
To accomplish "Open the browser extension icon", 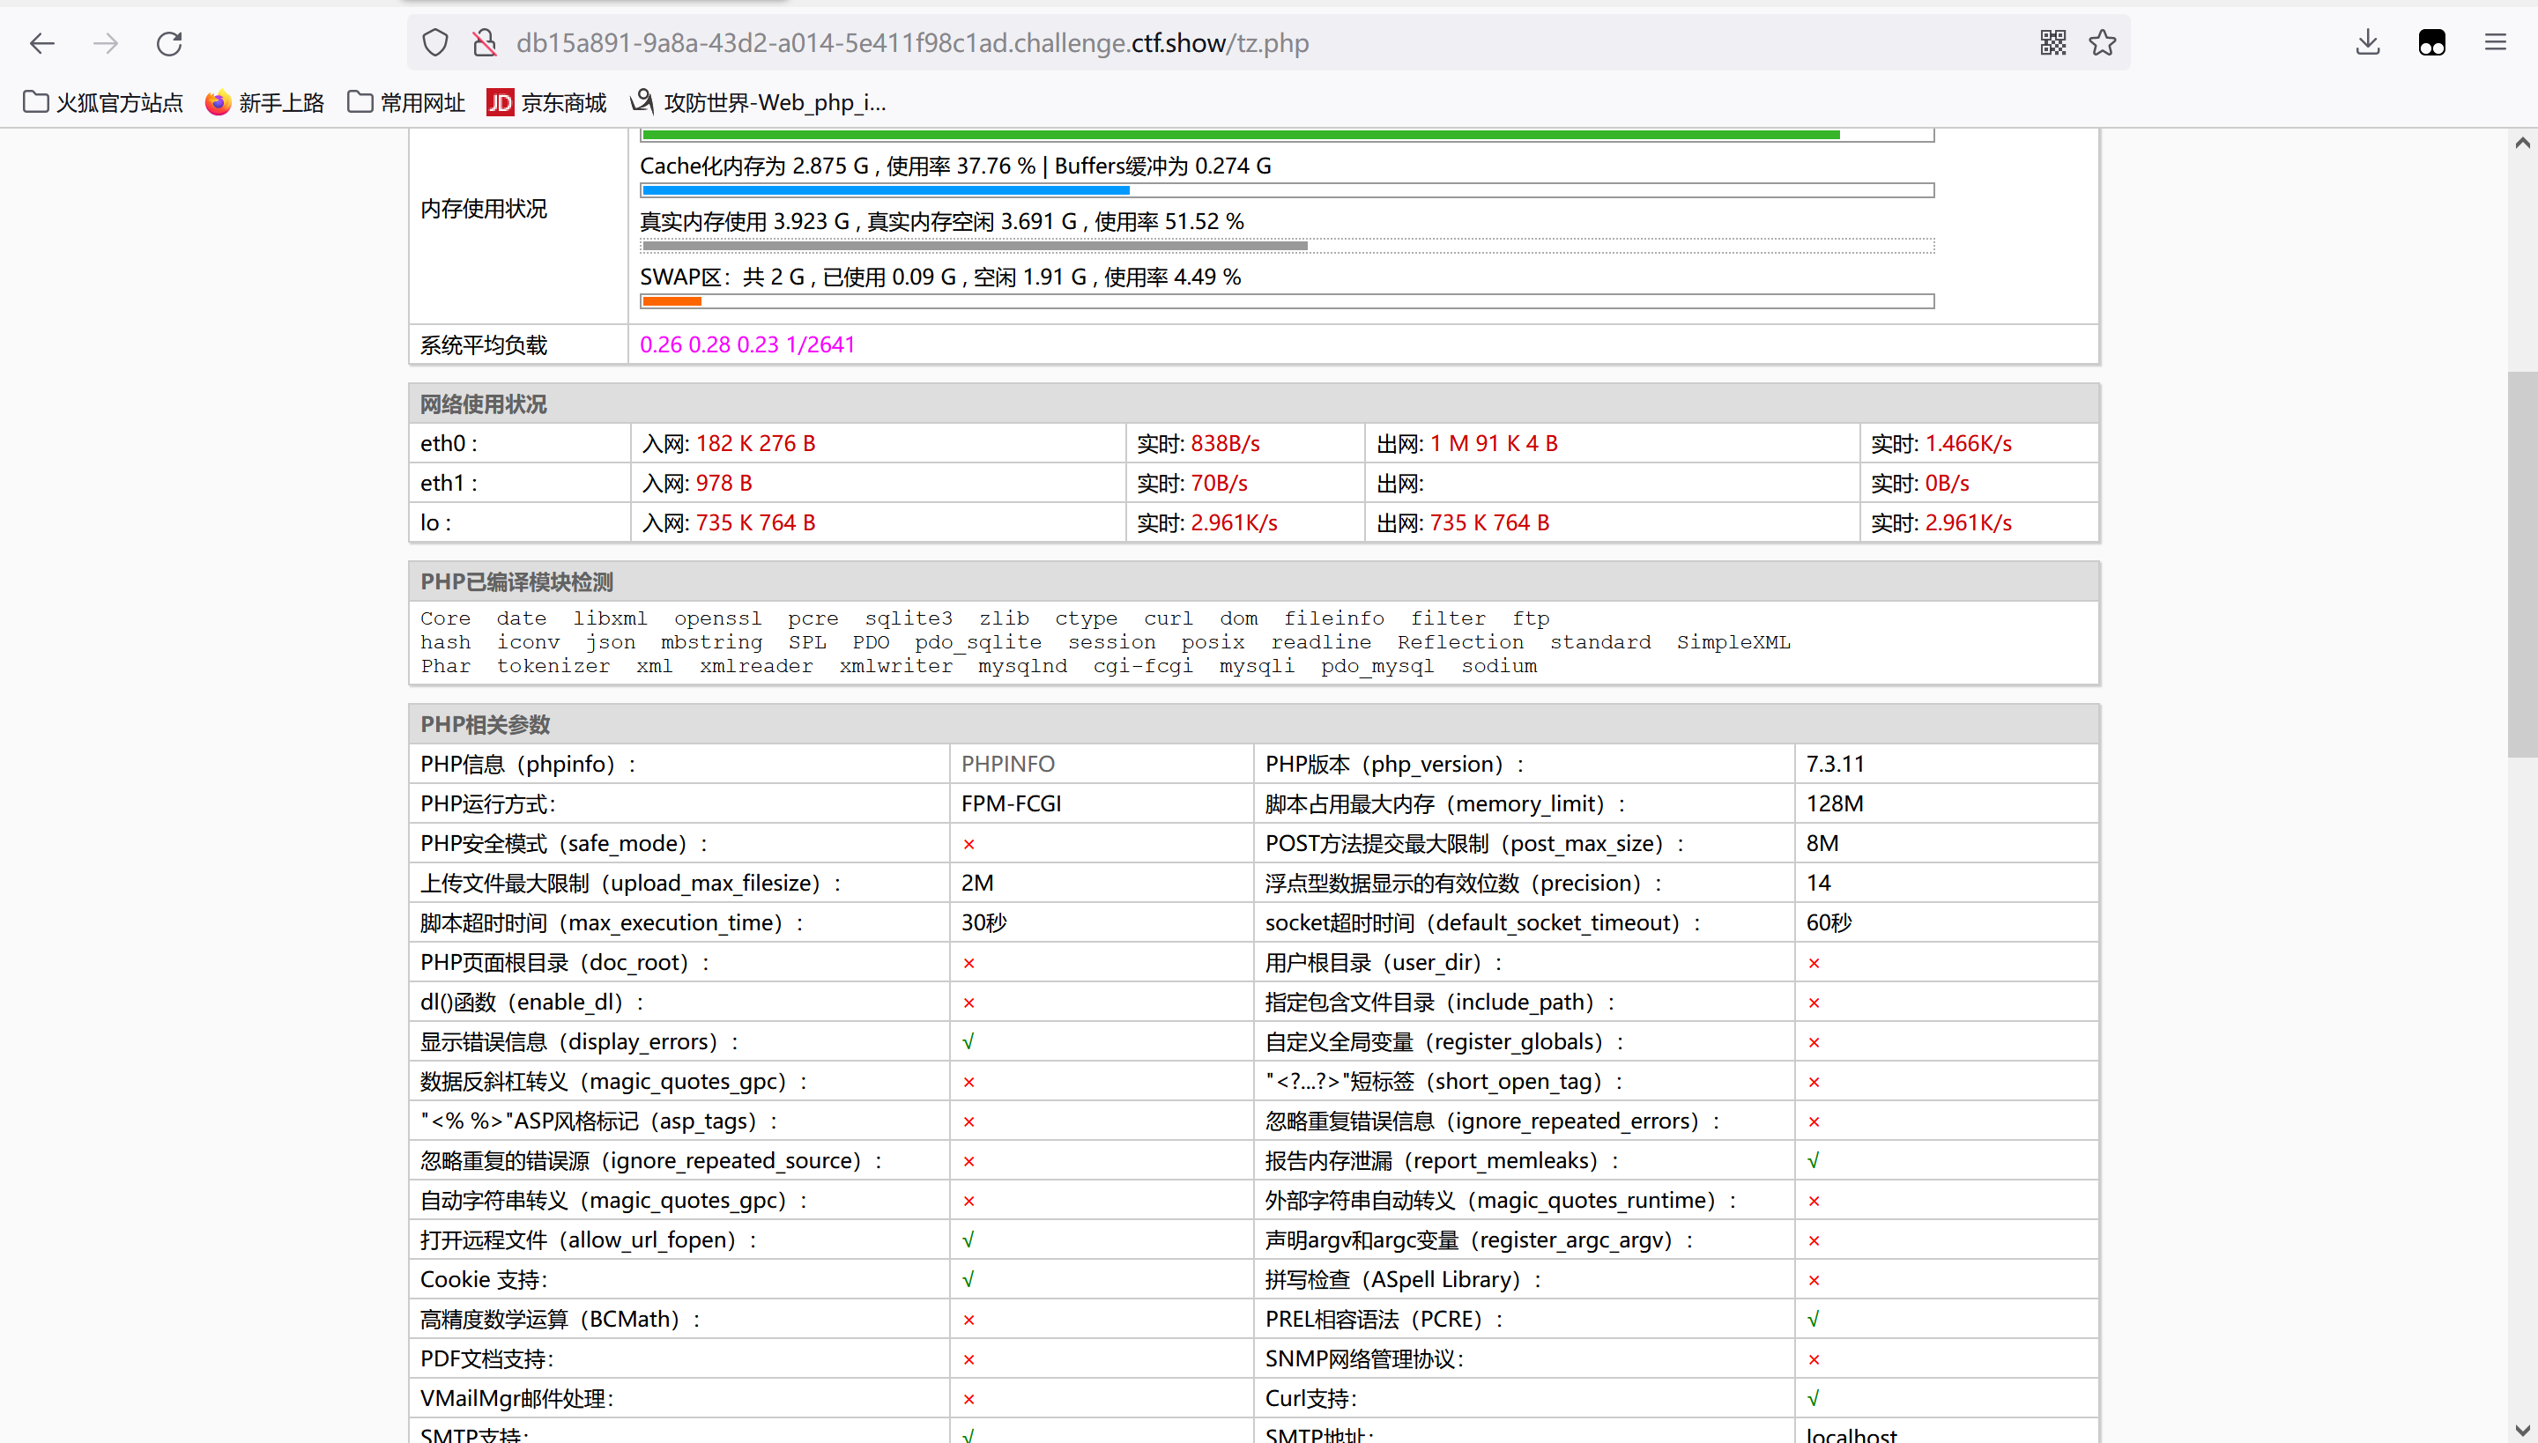I will tap(2432, 42).
